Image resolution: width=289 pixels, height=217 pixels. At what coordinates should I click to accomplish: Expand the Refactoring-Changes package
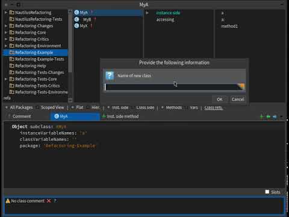pyautogui.click(x=6, y=26)
